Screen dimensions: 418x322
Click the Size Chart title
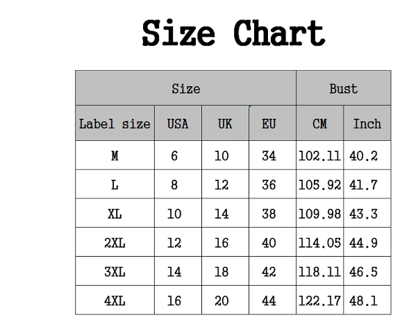tap(233, 33)
